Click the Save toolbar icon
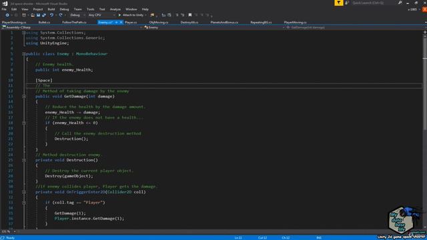 pos(38,15)
